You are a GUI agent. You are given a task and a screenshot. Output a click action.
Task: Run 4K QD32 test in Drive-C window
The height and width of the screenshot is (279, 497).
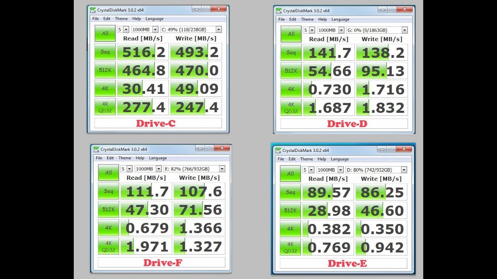coord(105,107)
